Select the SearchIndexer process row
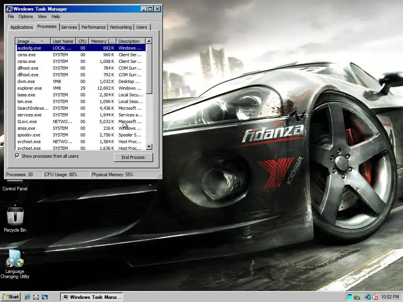 point(80,108)
